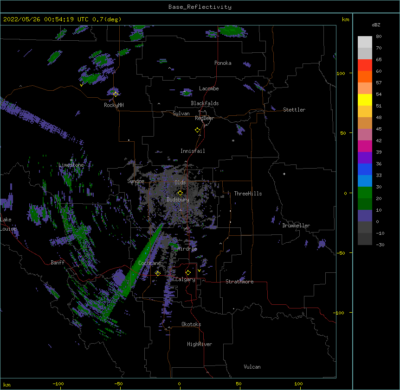
Task: Click the Limestone label
Action: point(71,165)
